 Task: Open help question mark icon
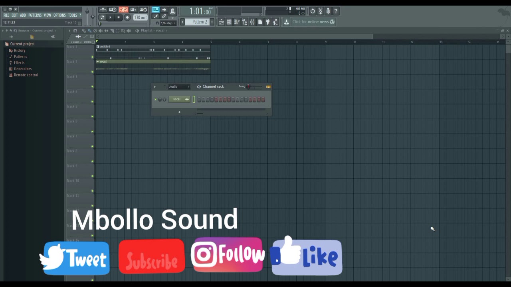pyautogui.click(x=336, y=11)
